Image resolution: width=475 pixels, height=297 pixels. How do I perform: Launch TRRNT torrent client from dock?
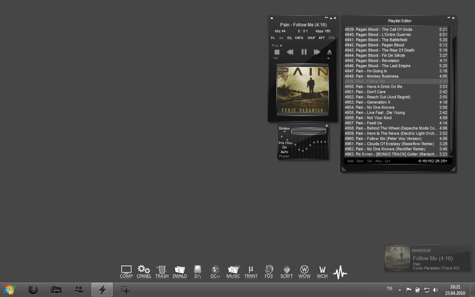pyautogui.click(x=251, y=272)
